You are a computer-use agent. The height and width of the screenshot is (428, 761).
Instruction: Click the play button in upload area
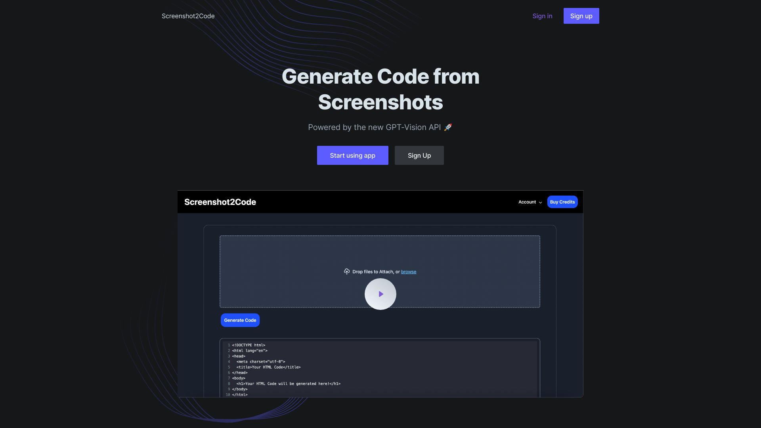point(380,294)
